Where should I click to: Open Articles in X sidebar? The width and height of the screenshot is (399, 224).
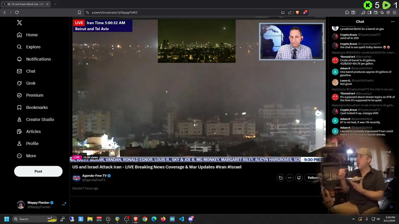[x=29, y=132]
